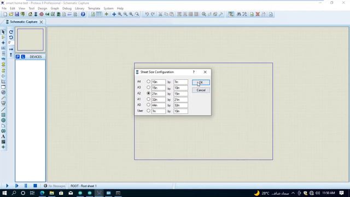
Task: Click the binoculars Search and Tag icon
Action: click(239, 14)
